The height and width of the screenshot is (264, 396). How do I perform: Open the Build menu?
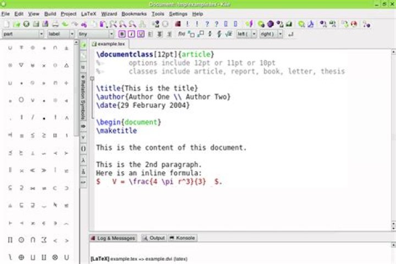click(50, 14)
